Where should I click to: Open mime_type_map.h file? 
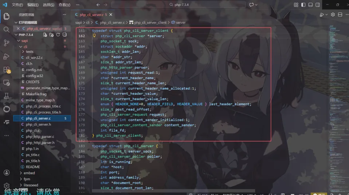click(x=40, y=100)
